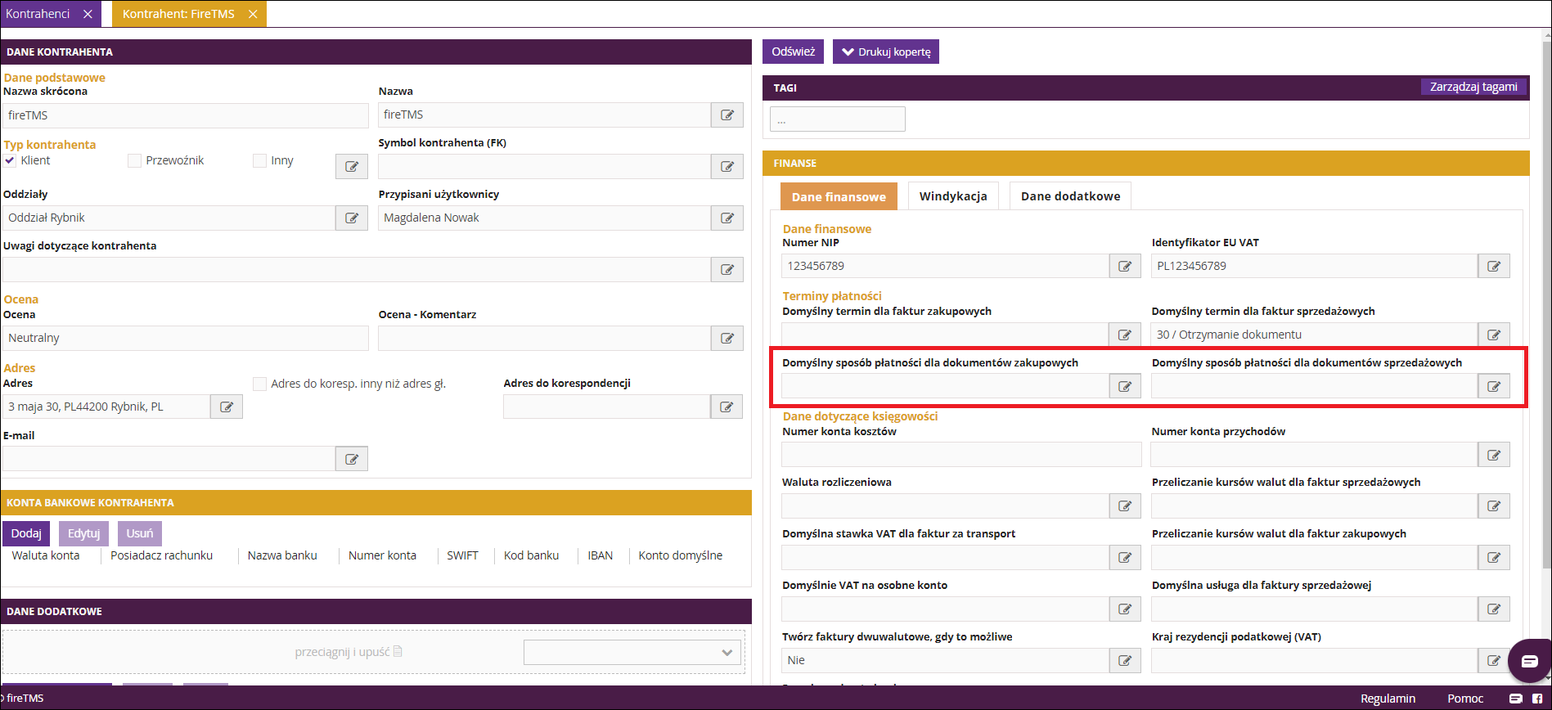The image size is (1552, 710).
Task: Select the Kontrahent: FireTMS tab
Action: tap(178, 14)
